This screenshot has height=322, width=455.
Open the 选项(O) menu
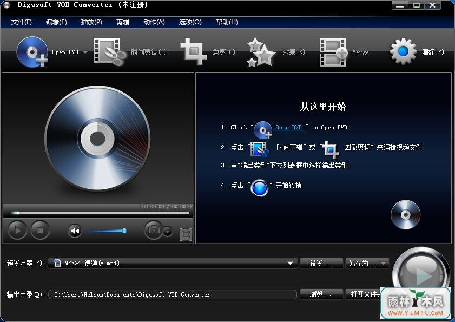190,22
